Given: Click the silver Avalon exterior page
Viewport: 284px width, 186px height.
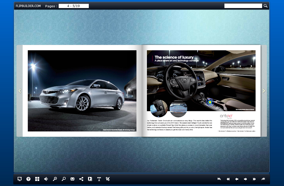Looking at the screenshot, I should (x=82, y=91).
